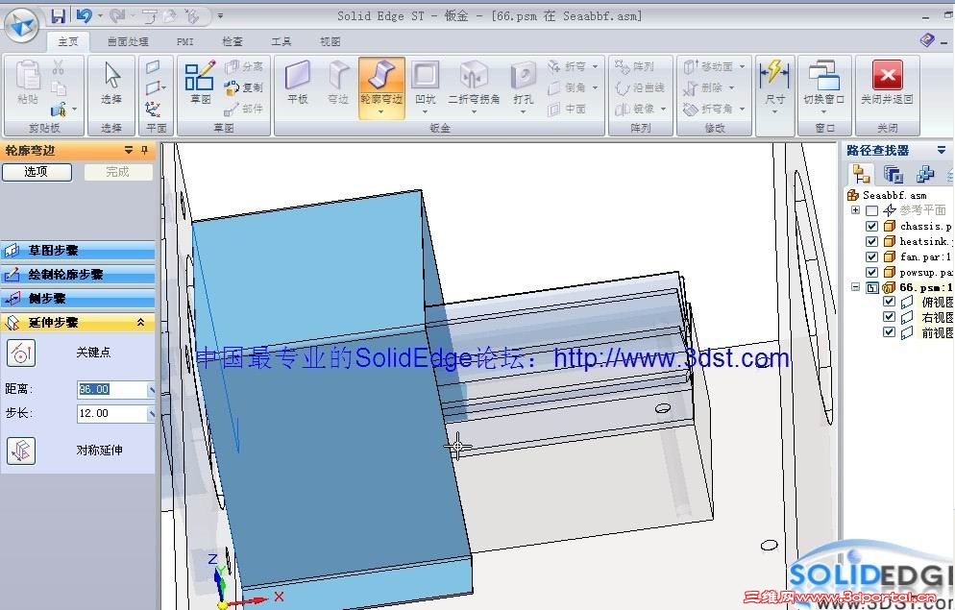The width and height of the screenshot is (955, 610).
Task: Click the 倒角 chamfer tool
Action: (x=573, y=87)
